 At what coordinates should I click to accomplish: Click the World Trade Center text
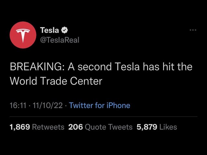coord(56,81)
